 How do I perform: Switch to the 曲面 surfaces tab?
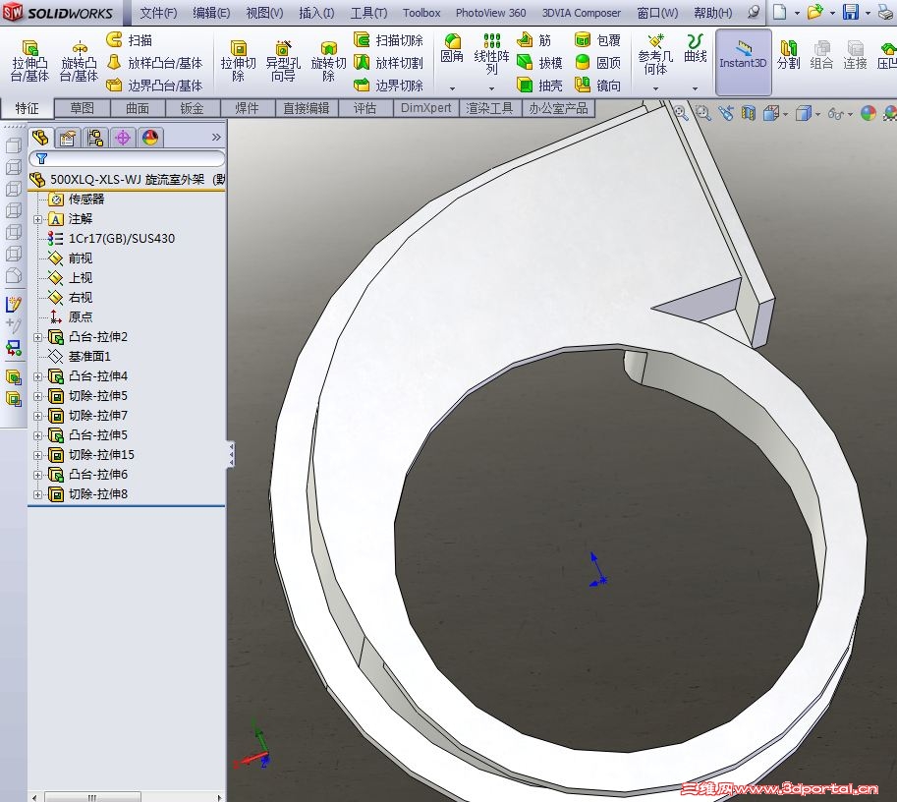[x=138, y=107]
